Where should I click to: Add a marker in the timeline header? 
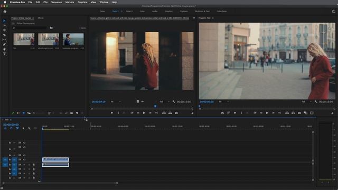[x=23, y=128]
